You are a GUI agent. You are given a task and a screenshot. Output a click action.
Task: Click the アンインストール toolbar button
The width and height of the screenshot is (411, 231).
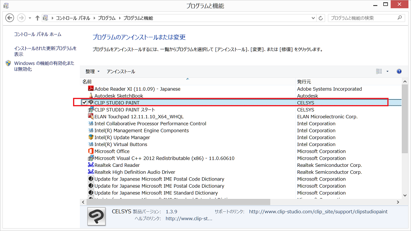120,71
